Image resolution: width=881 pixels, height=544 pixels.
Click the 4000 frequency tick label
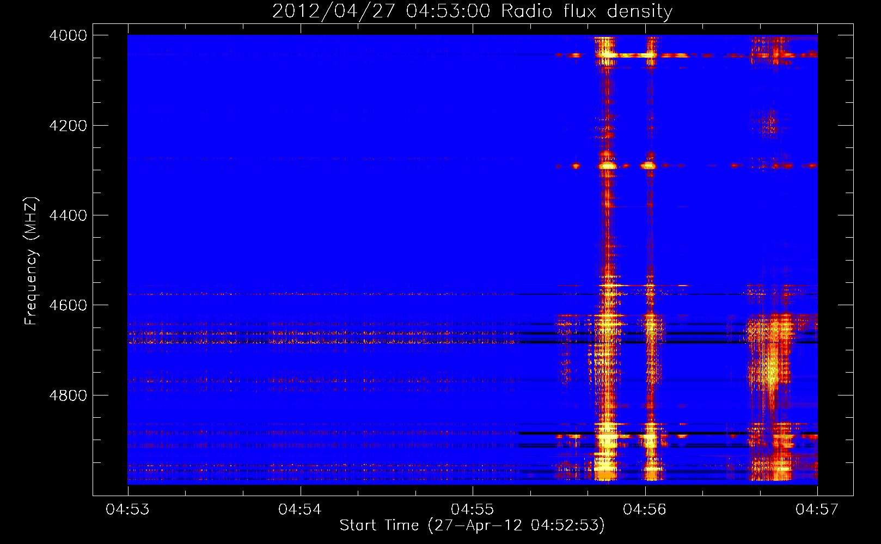[68, 35]
